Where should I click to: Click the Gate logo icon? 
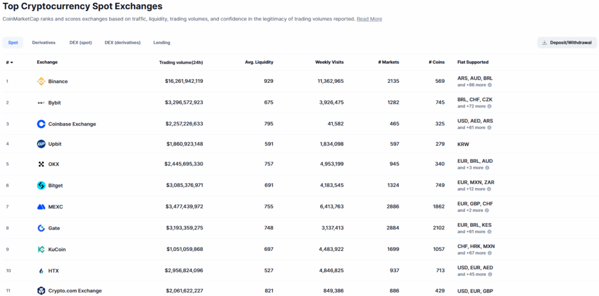41,228
